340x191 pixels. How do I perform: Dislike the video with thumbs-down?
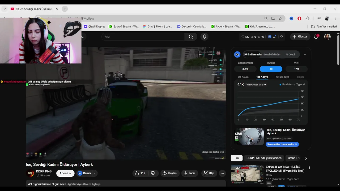tap(153, 173)
